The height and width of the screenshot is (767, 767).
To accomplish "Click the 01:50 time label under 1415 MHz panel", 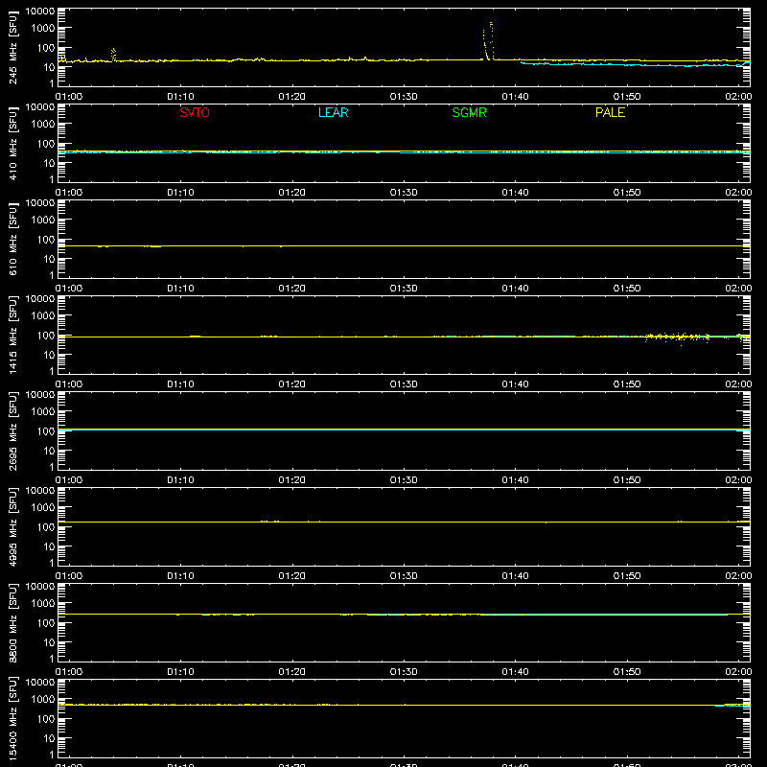I will pos(627,384).
